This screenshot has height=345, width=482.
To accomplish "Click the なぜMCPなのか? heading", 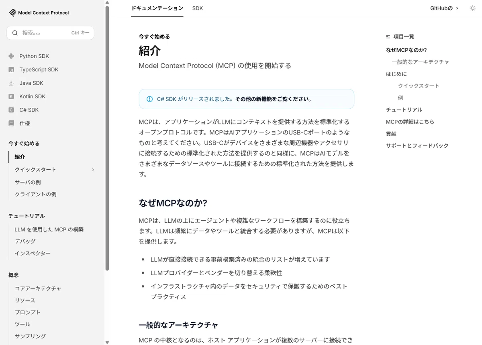I will tap(173, 203).
